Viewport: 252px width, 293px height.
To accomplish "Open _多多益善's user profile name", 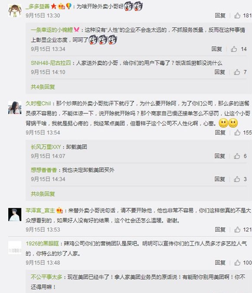I will coord(38,6).
